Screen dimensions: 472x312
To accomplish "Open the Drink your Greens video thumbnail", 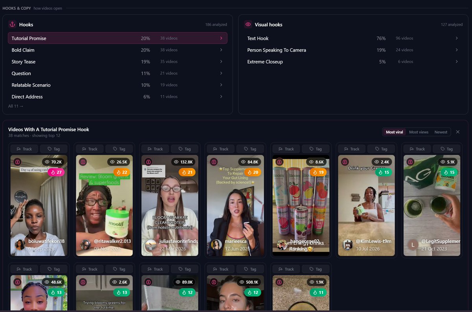I will click(367, 205).
